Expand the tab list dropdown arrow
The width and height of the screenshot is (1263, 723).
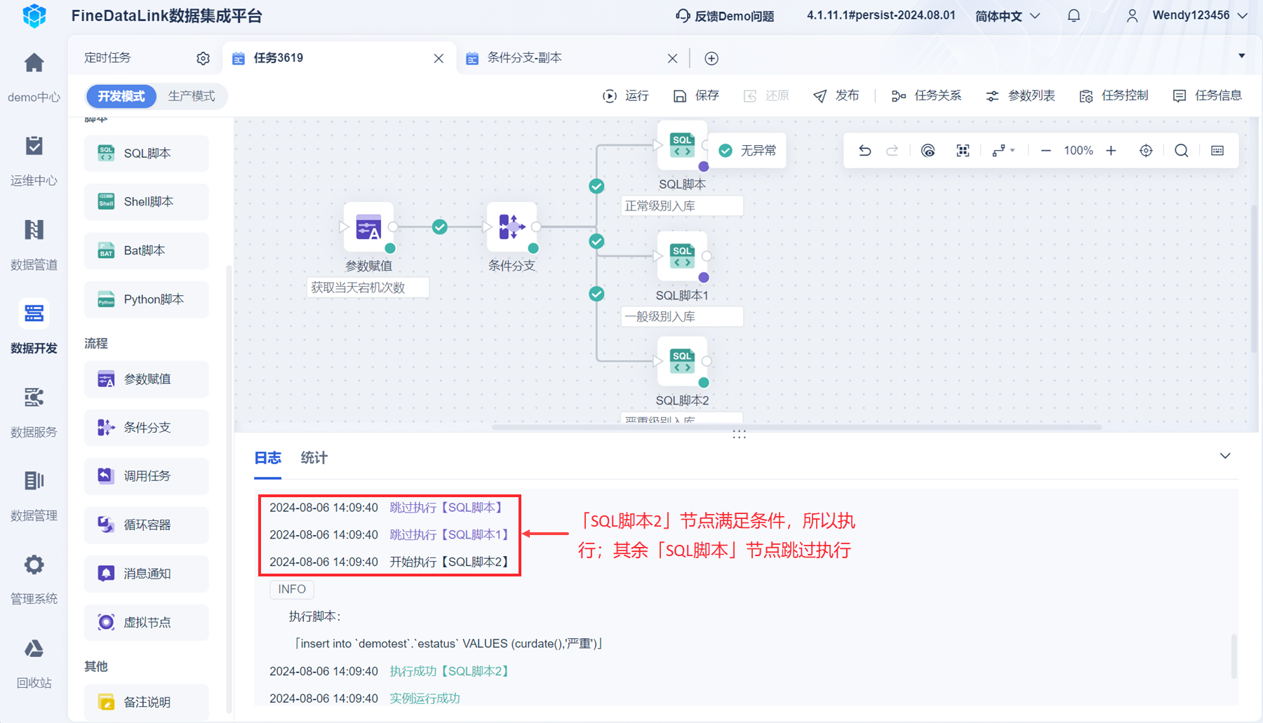1241,56
